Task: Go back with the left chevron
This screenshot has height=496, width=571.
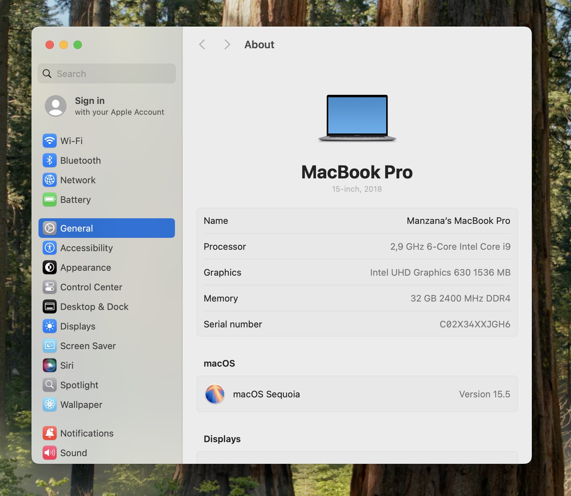Action: tap(202, 45)
